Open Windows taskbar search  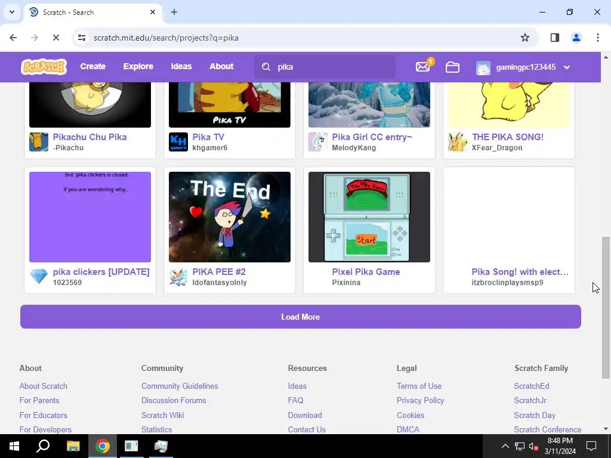click(42, 446)
